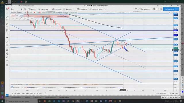This screenshot has width=184, height=103.
Task: Open the Д timeframe interval dropdown
Action: (22, 9)
